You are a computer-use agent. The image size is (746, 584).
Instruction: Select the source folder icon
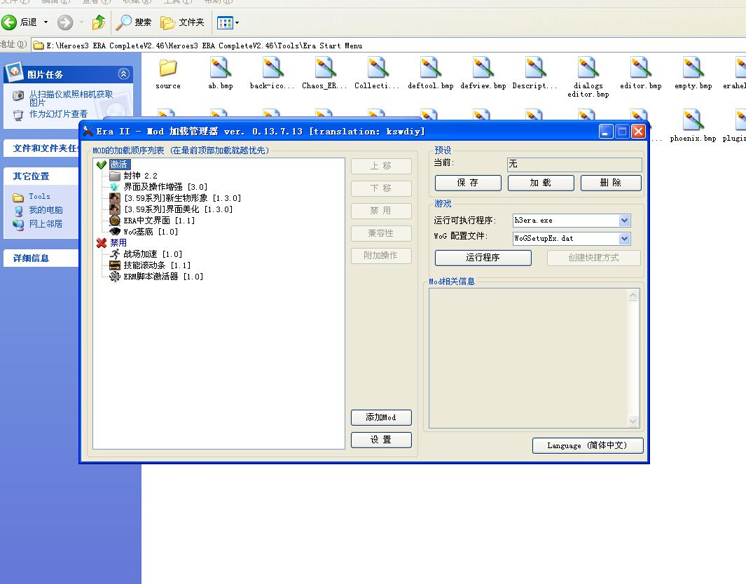click(x=168, y=67)
